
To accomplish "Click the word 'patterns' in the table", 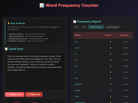I will tap(78, 84).
